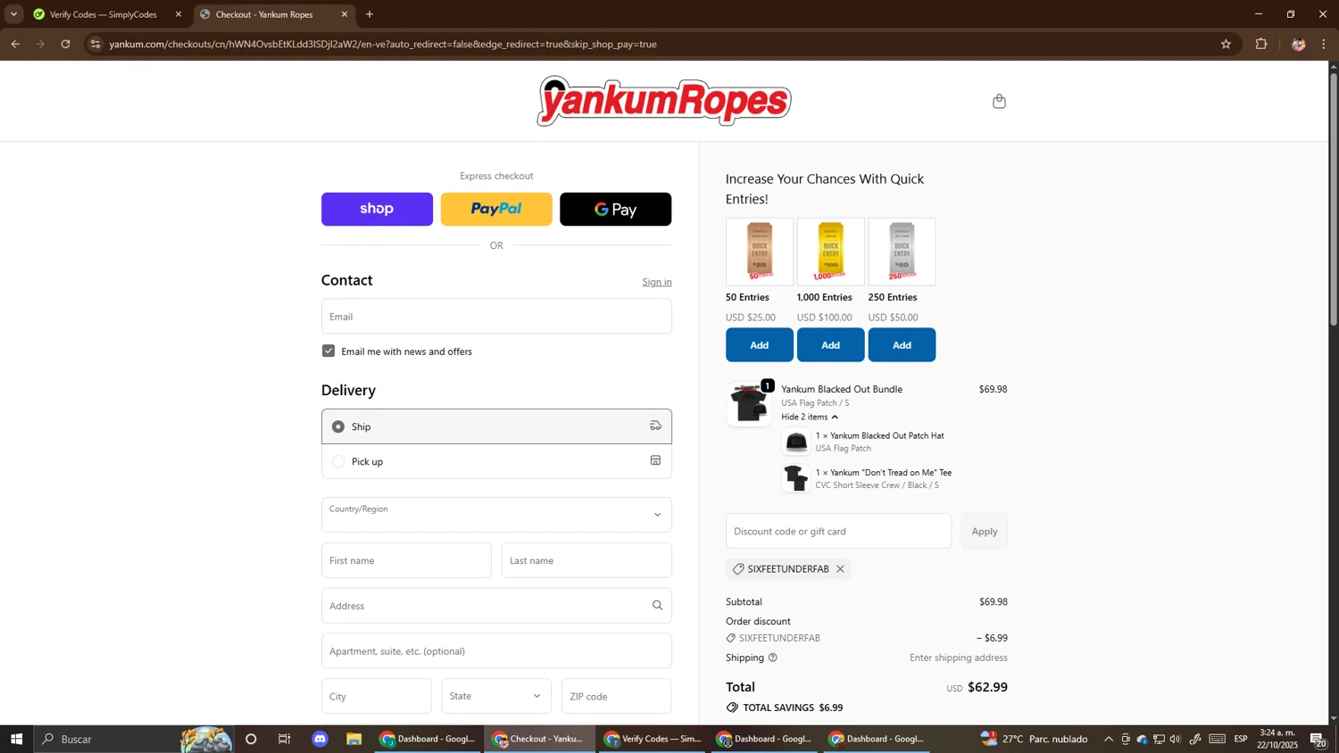This screenshot has height=753, width=1339.
Task: Click the Last name field
Action: click(x=586, y=560)
